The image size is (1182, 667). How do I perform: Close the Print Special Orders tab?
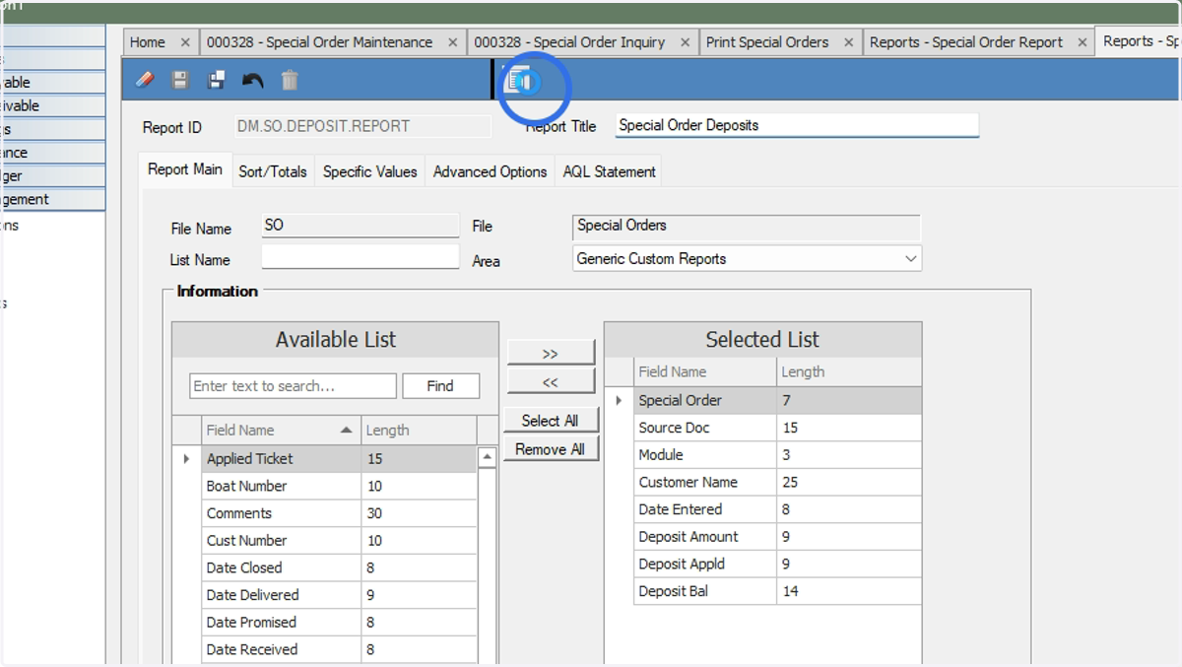pos(848,42)
